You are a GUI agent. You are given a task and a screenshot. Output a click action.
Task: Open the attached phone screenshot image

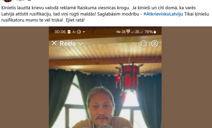pyautogui.click(x=105, y=77)
